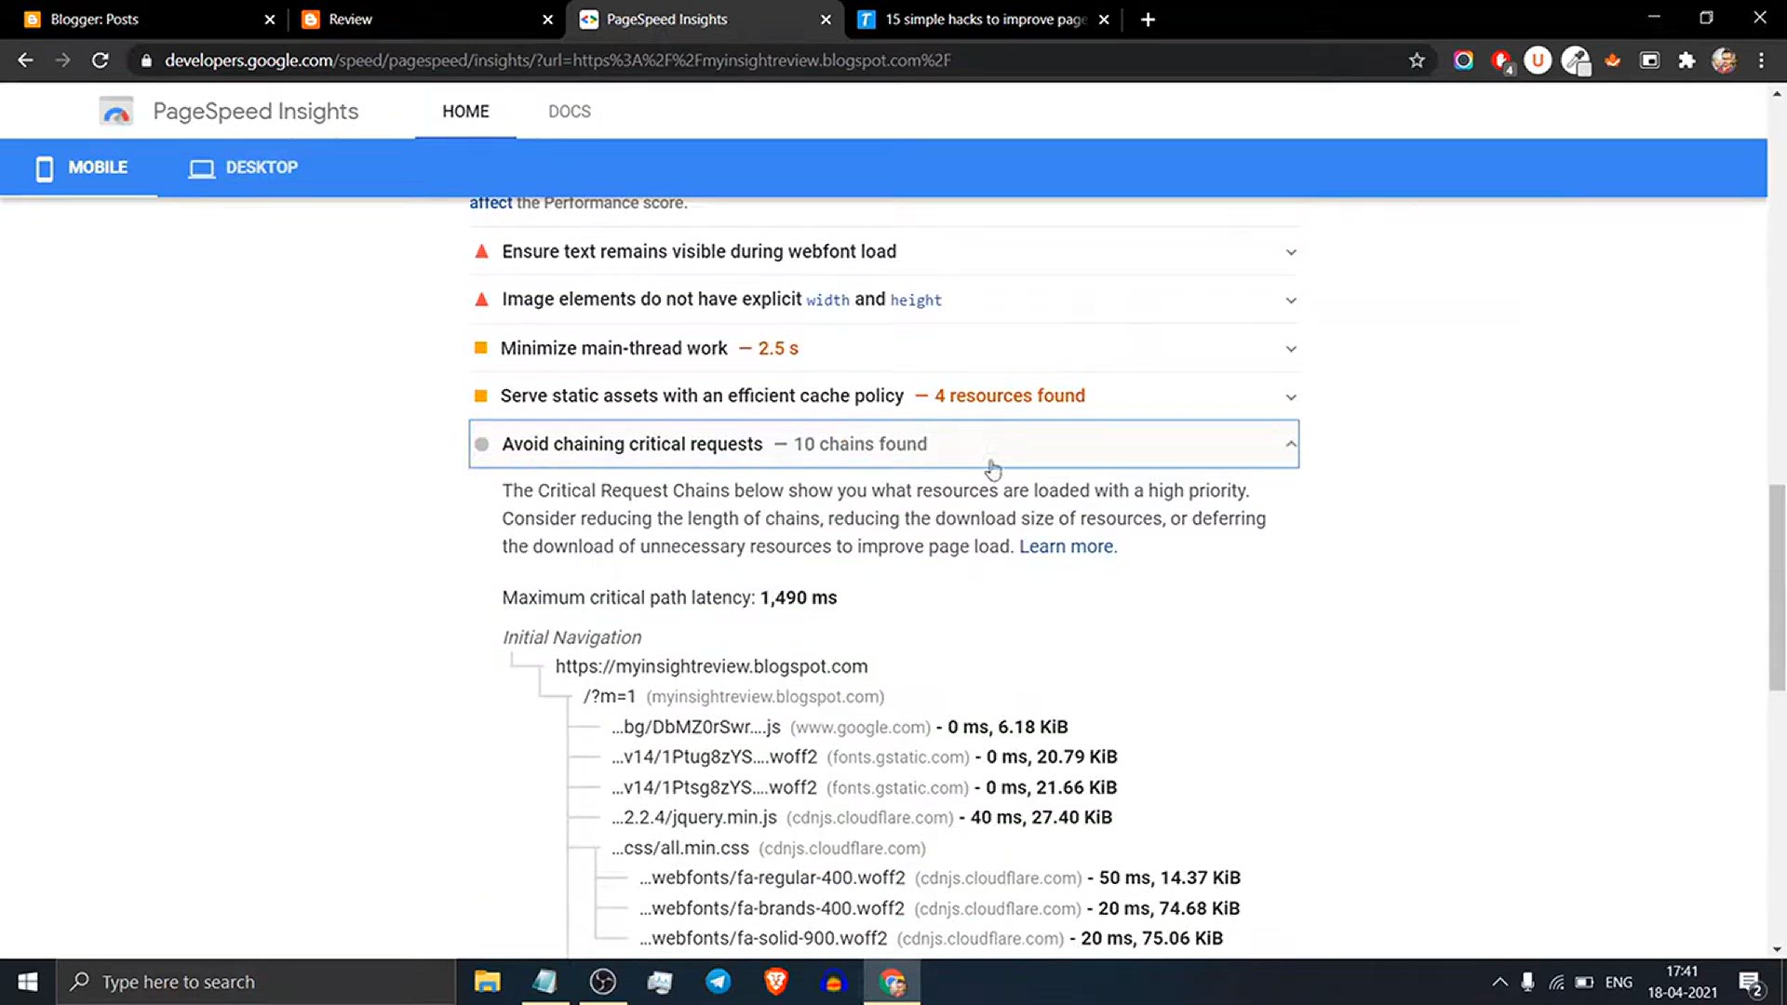Expand 'Serve static assets' cache policy audit
Image resolution: width=1787 pixels, height=1005 pixels.
[884, 396]
